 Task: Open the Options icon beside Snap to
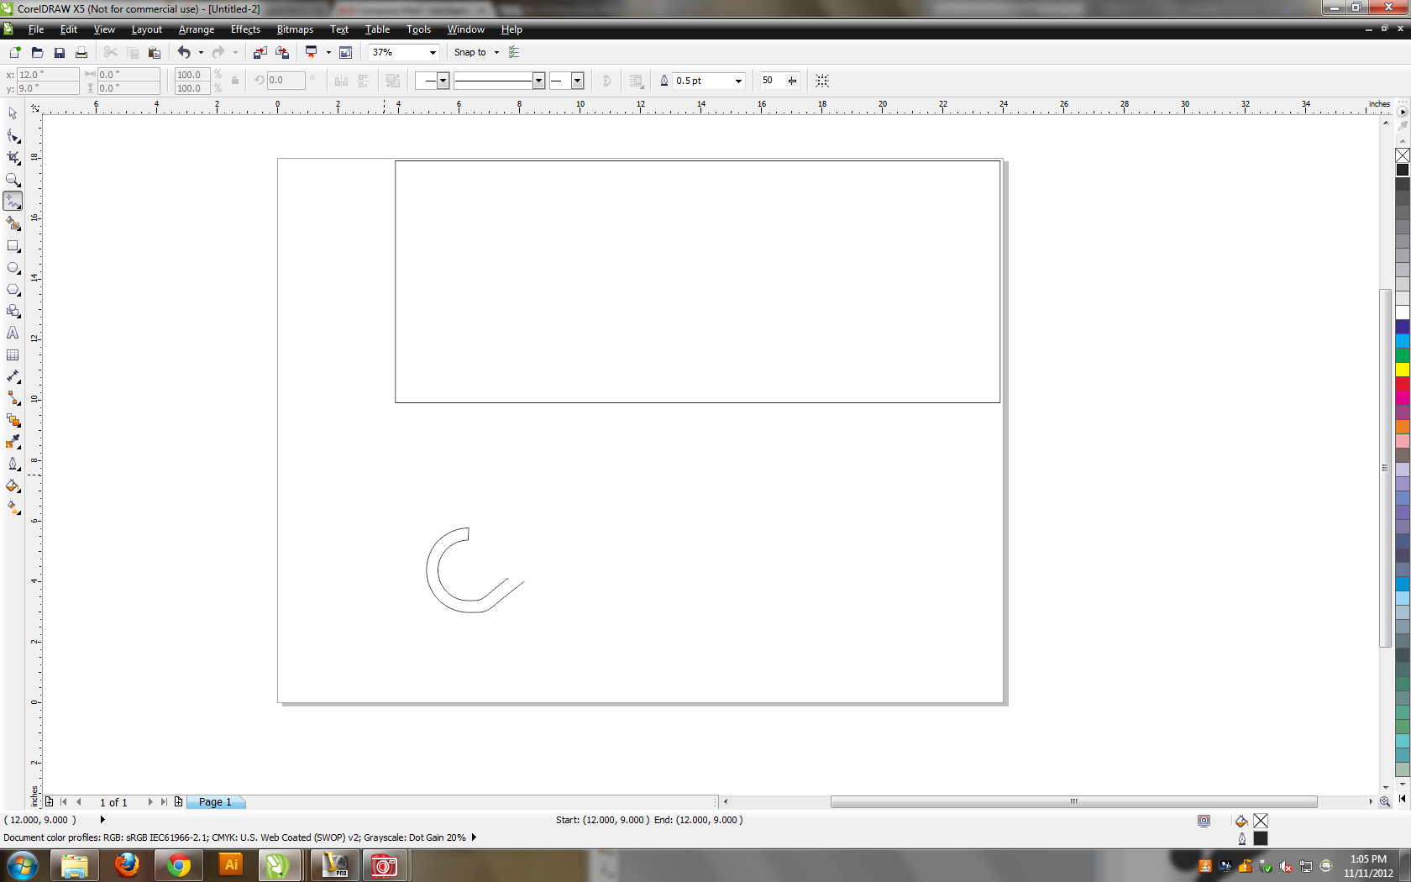coord(514,52)
